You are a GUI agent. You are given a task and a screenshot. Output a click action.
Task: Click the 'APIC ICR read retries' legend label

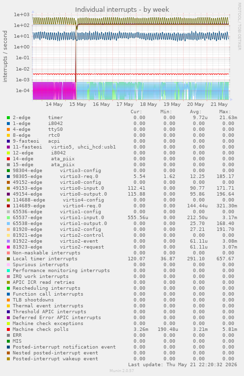pos(44,282)
